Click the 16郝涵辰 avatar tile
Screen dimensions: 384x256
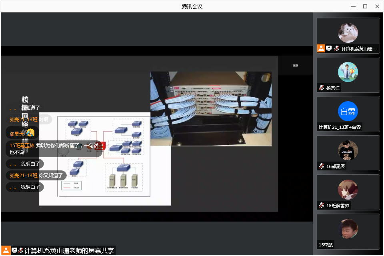click(348, 150)
